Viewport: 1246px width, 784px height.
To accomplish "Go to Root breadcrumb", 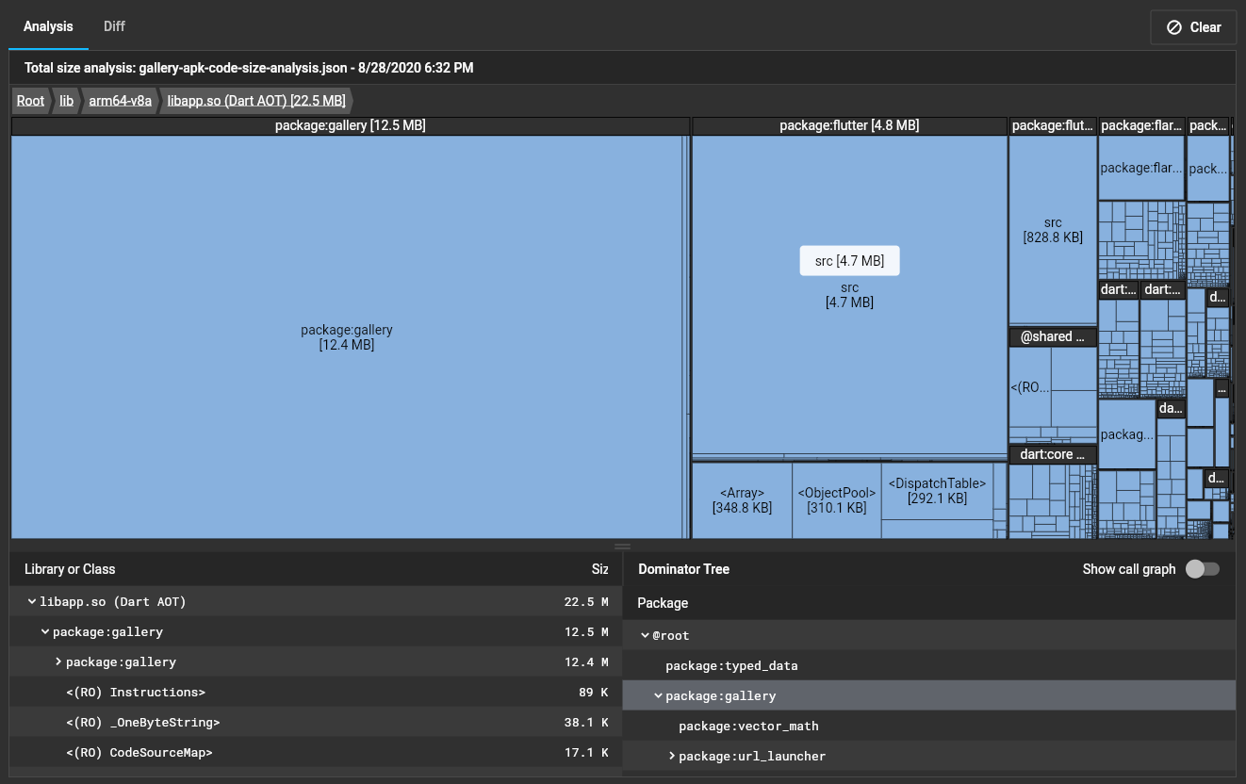I will pyautogui.click(x=30, y=101).
